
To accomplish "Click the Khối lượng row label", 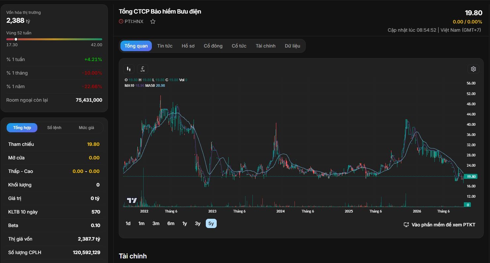I will 20,185.
